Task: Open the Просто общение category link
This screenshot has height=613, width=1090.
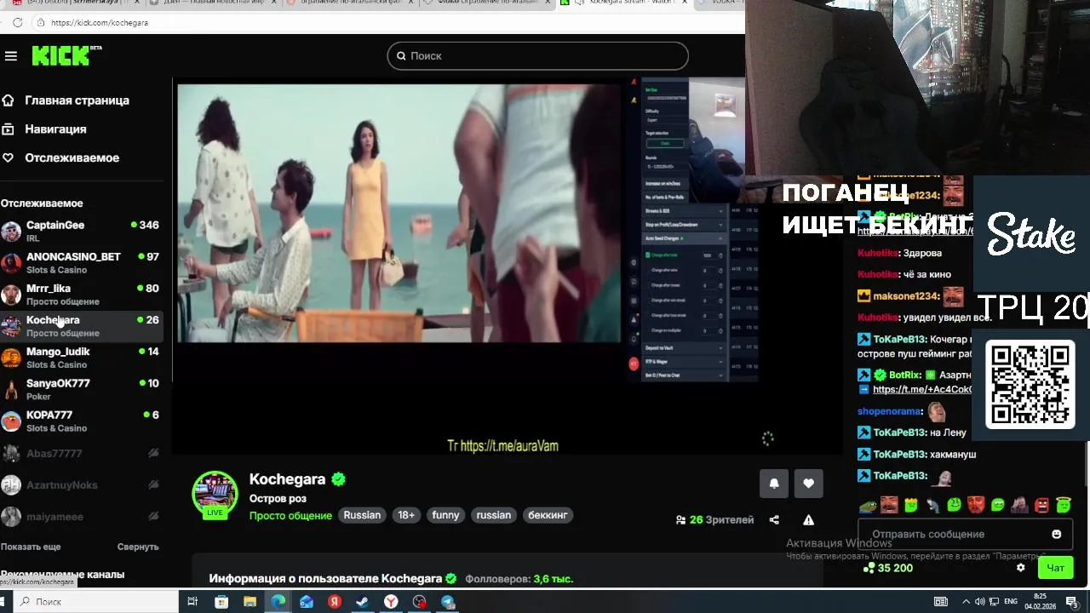Action: point(290,516)
